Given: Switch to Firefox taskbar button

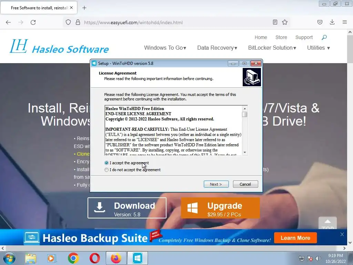Looking at the screenshot, I should tap(116, 258).
